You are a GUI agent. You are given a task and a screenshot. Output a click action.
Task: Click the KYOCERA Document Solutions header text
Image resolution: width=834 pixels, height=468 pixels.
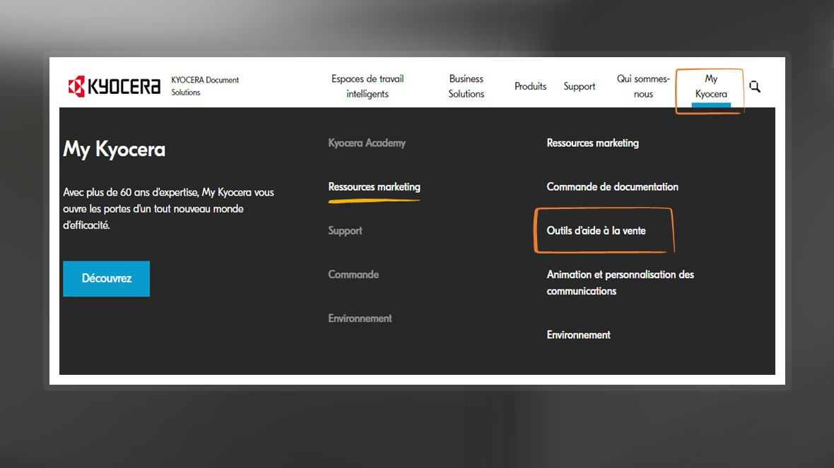click(205, 86)
